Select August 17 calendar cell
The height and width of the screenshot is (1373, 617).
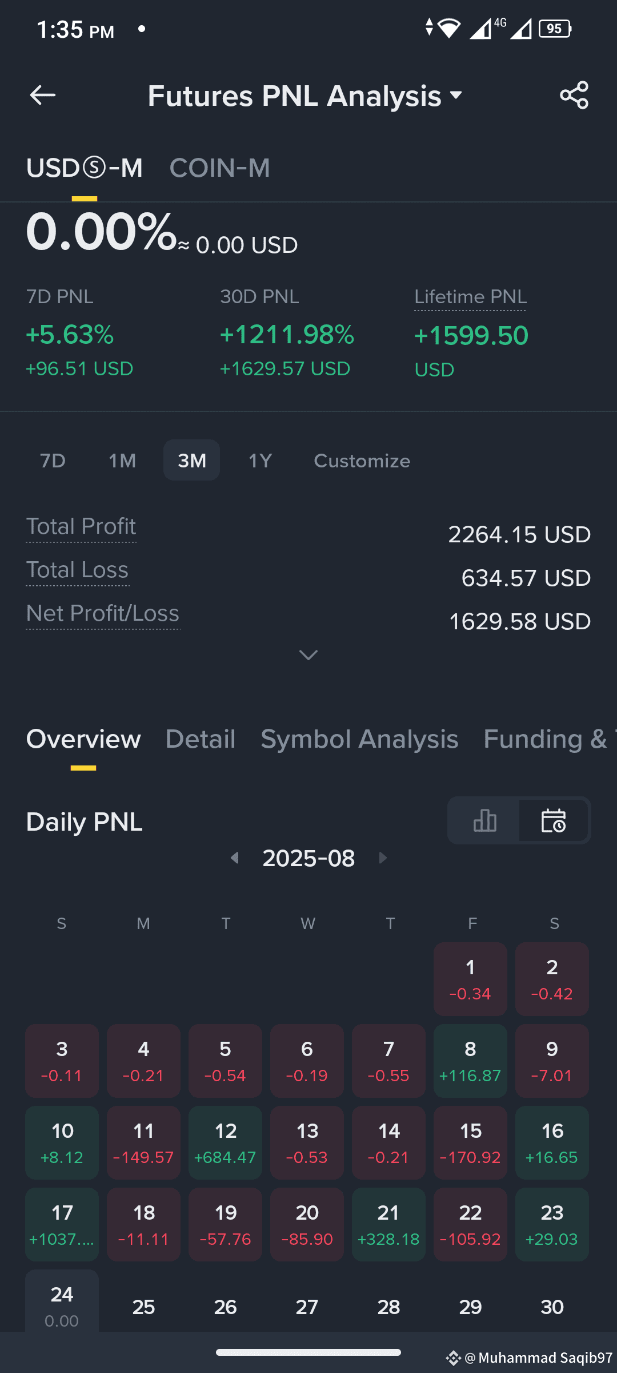pos(62,1224)
